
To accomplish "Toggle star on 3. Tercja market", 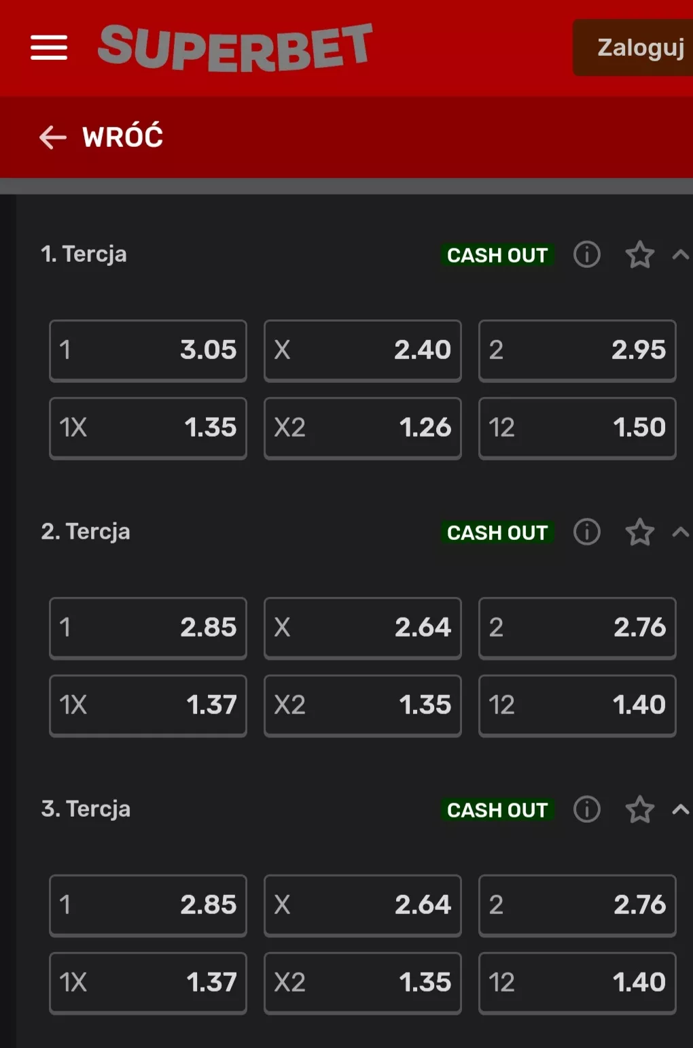I will coord(639,810).
